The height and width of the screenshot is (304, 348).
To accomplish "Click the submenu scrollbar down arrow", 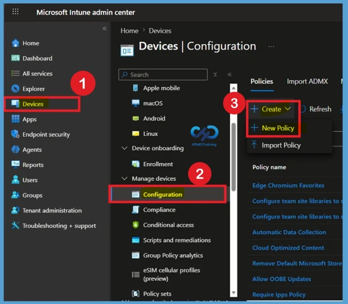I will point(233,293).
